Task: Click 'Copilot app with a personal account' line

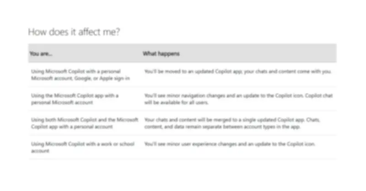Action: click(72, 127)
